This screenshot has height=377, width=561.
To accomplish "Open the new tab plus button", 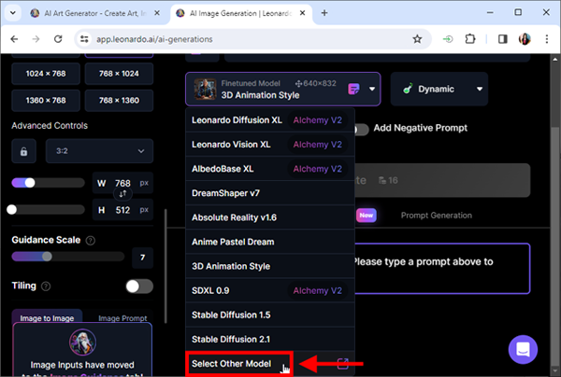I will pos(324,13).
